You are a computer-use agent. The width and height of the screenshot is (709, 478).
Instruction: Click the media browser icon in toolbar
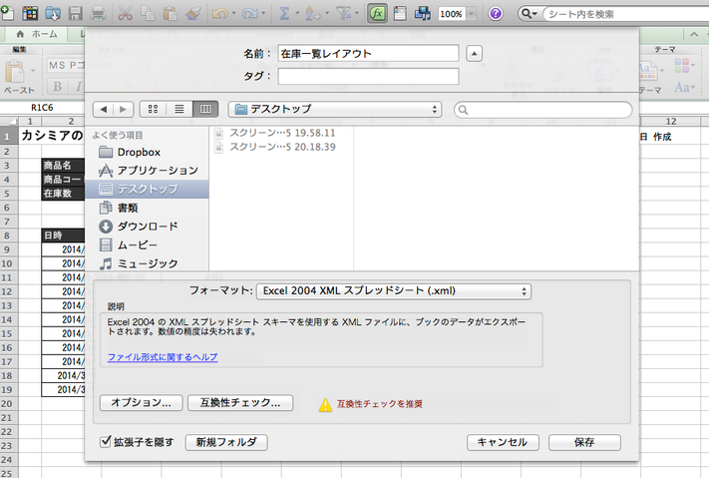pyautogui.click(x=423, y=14)
